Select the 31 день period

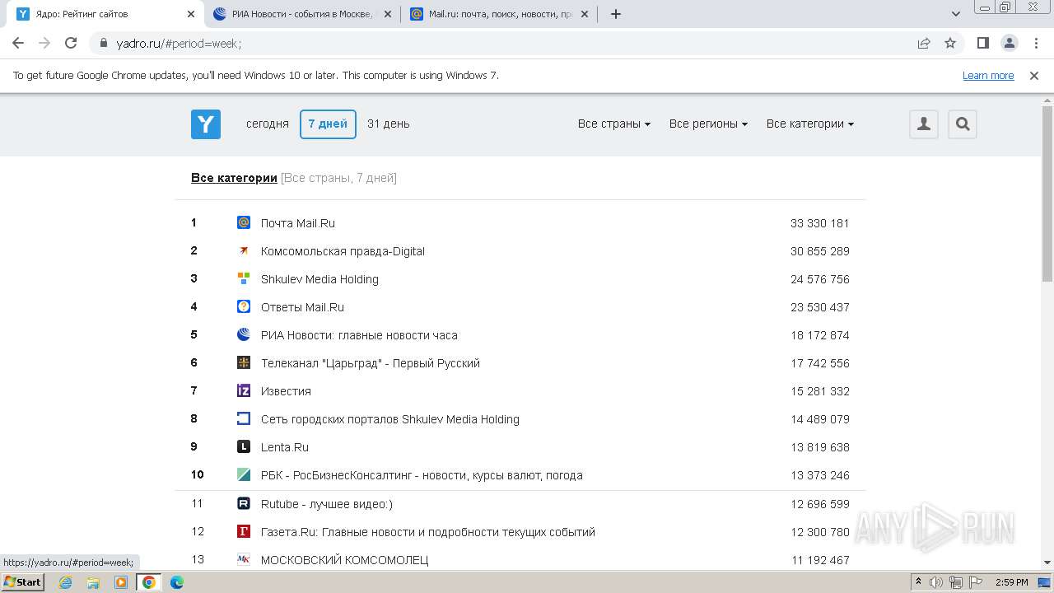tap(389, 124)
